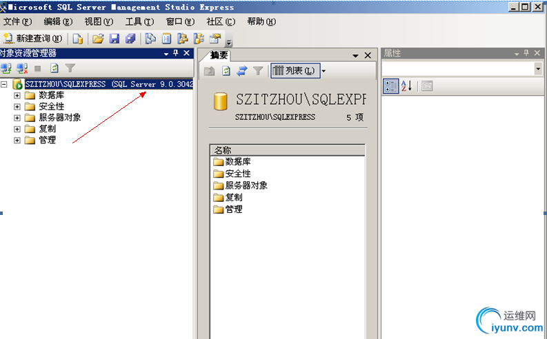Open 帮助(H) menu
The height and width of the screenshot is (339, 547).
click(261, 22)
